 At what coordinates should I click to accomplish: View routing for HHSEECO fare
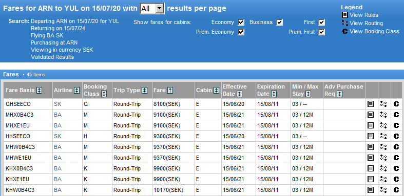(383, 136)
